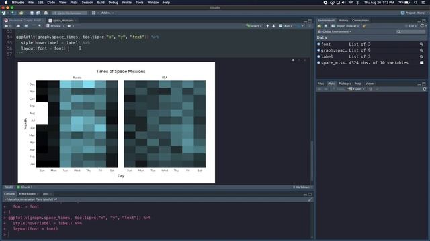Open the Packages tab

[x=345, y=84]
